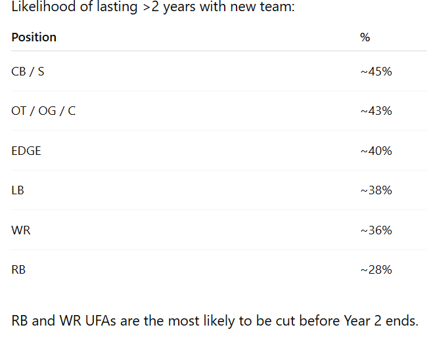427x340 pixels.
Task: Select the 'Position' column header
Action: point(34,37)
